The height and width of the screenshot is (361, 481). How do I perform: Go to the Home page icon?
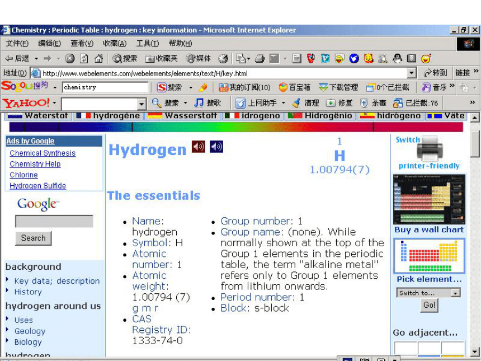point(98,58)
